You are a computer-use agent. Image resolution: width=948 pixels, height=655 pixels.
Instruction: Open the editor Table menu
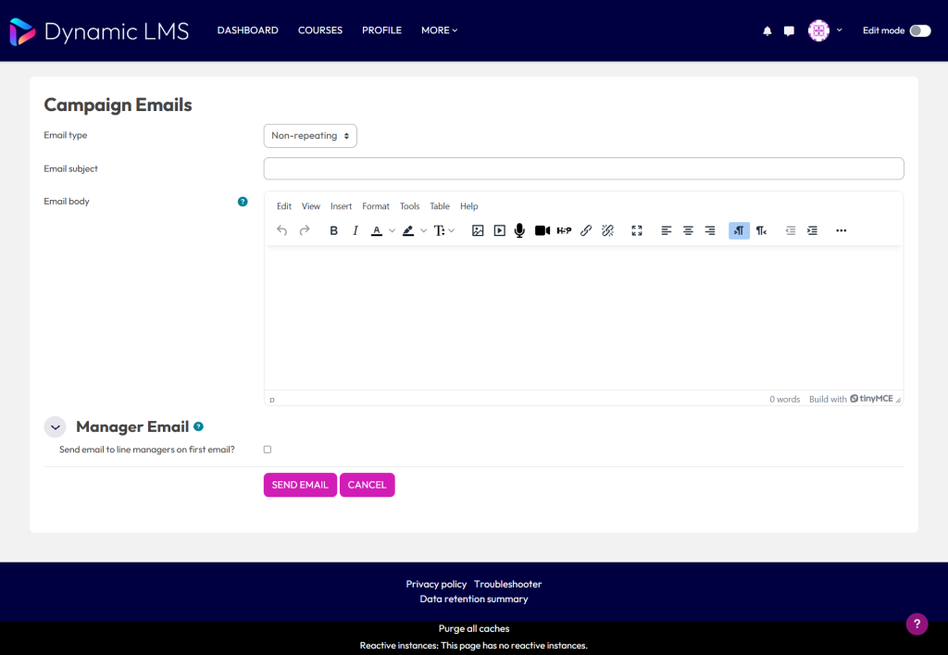(x=440, y=206)
